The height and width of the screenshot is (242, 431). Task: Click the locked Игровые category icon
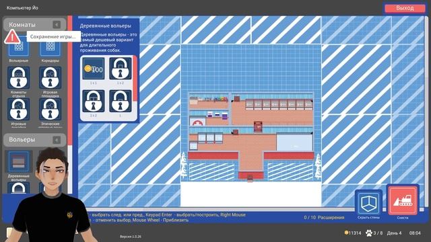point(18,110)
